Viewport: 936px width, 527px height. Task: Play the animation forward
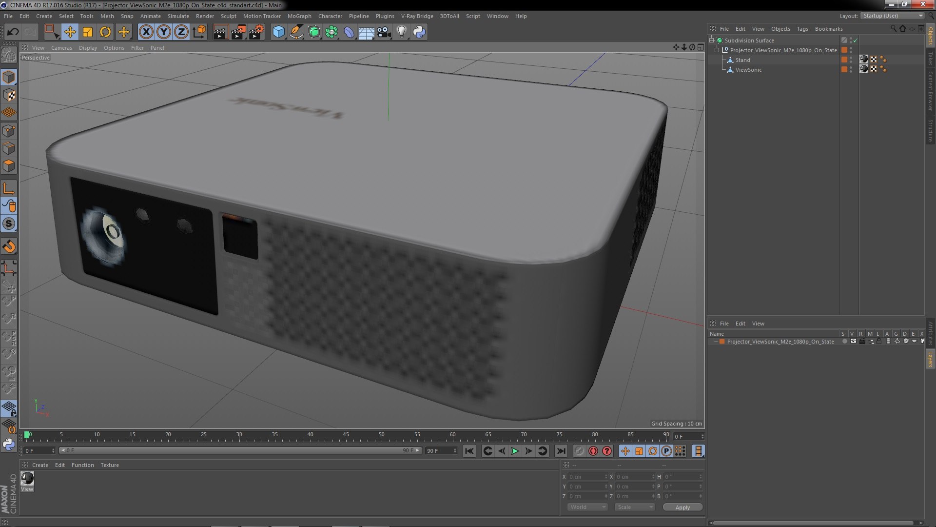coord(515,451)
